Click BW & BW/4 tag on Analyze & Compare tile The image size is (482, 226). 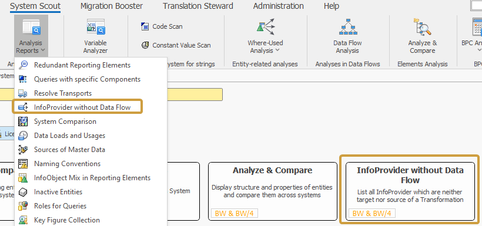click(234, 214)
